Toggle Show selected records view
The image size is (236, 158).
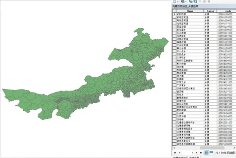pos(211,153)
